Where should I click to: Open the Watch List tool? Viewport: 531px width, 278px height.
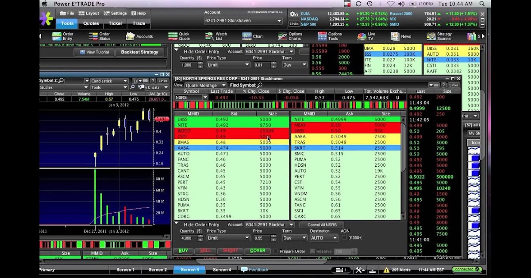coord(216,36)
